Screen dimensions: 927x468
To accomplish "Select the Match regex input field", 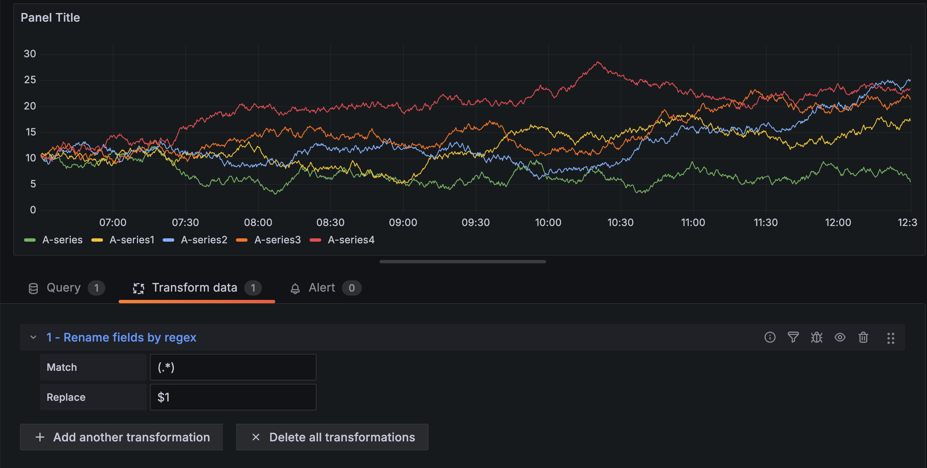I will pos(232,367).
